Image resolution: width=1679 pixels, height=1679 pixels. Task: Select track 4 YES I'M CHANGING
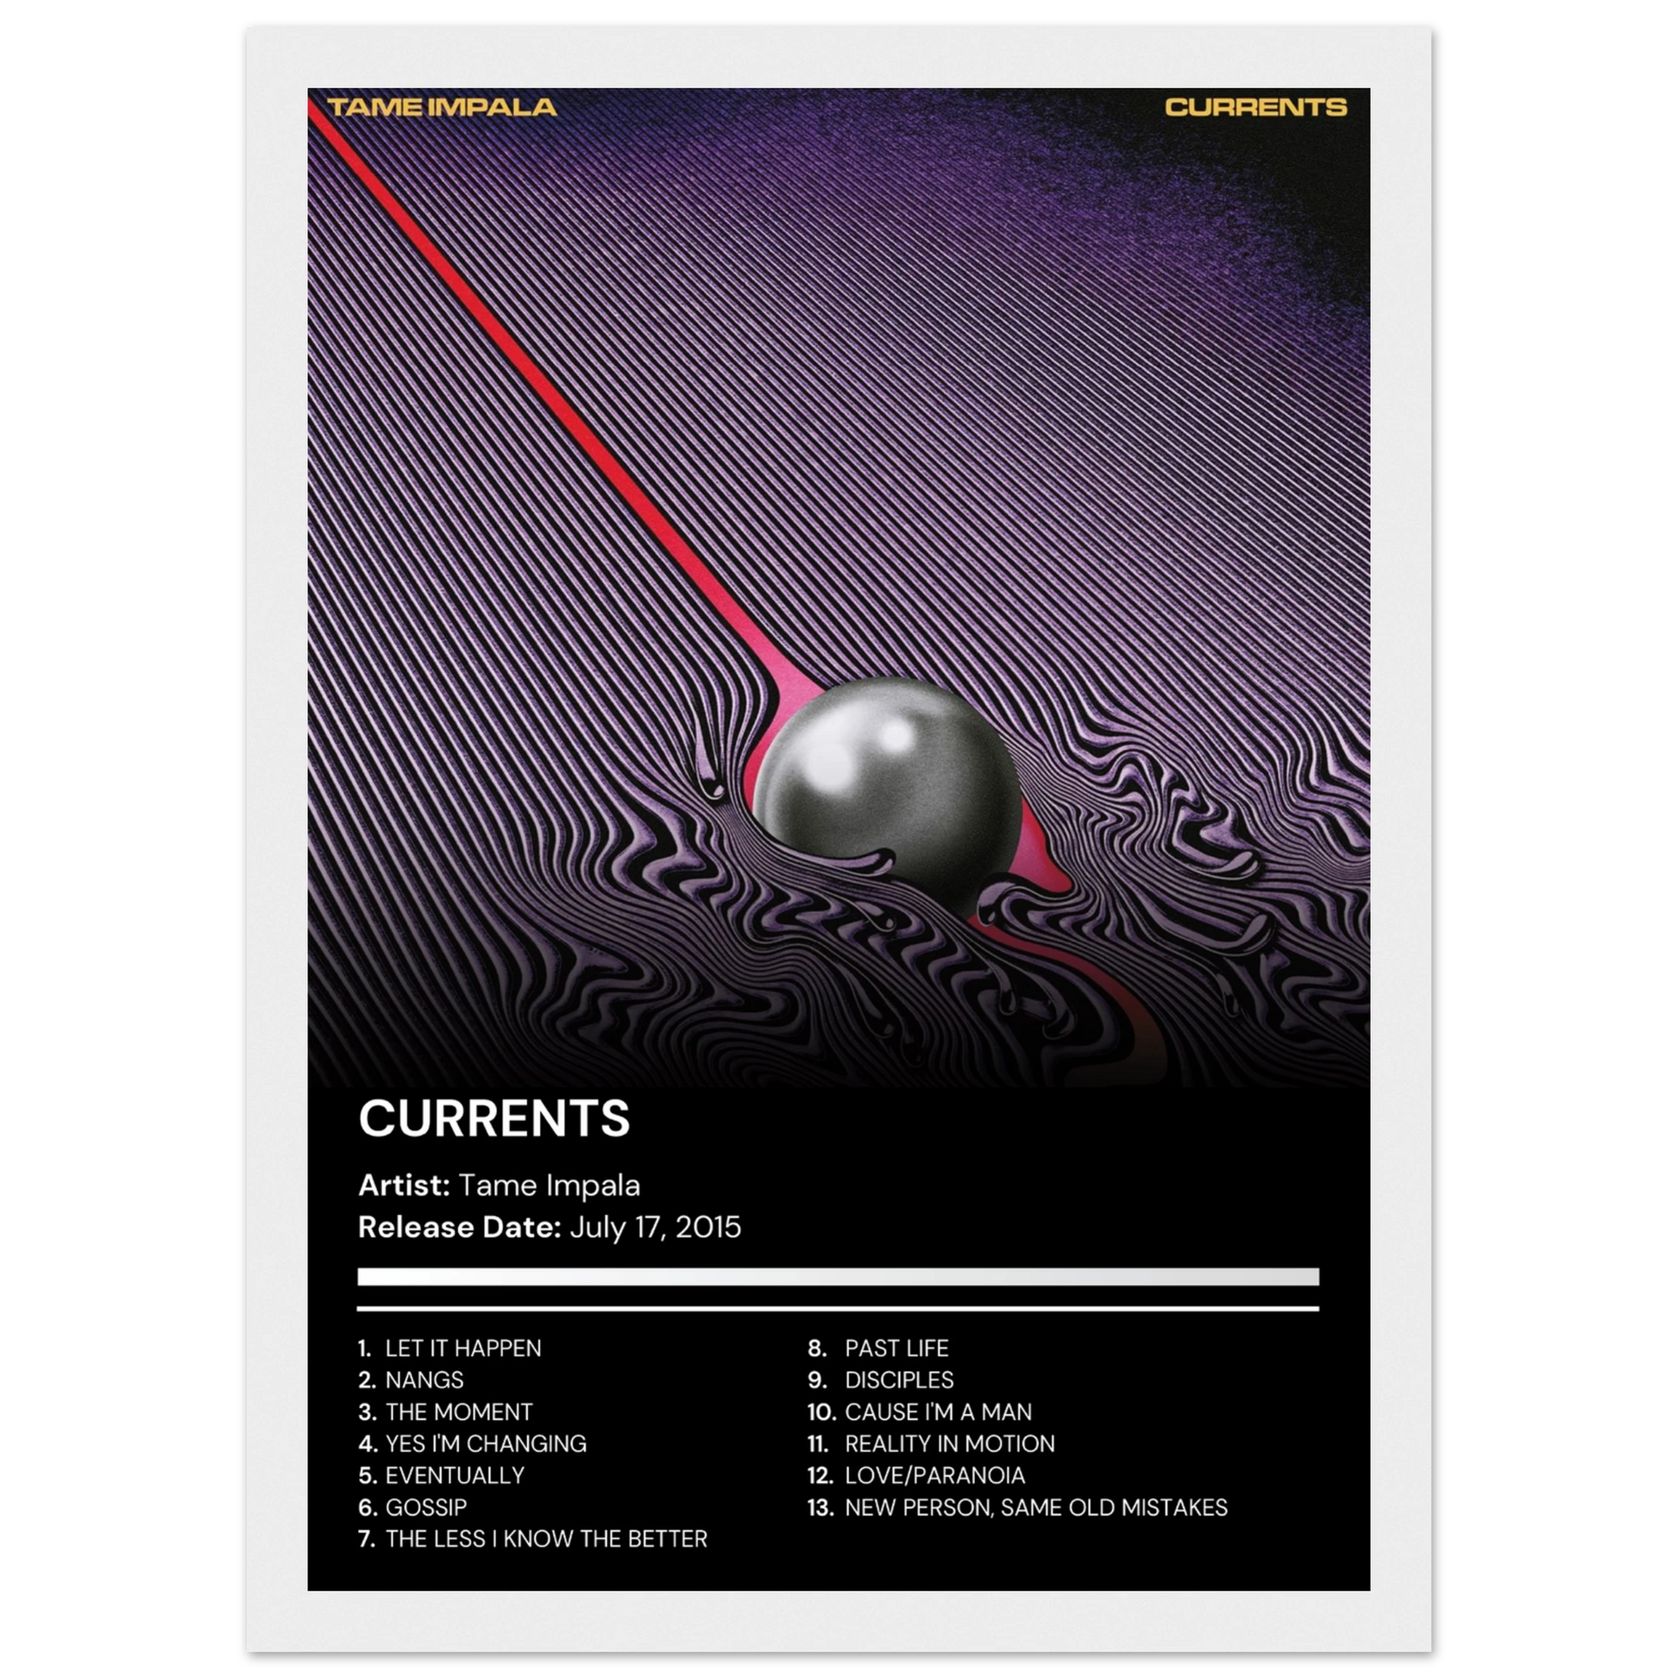click(485, 1443)
